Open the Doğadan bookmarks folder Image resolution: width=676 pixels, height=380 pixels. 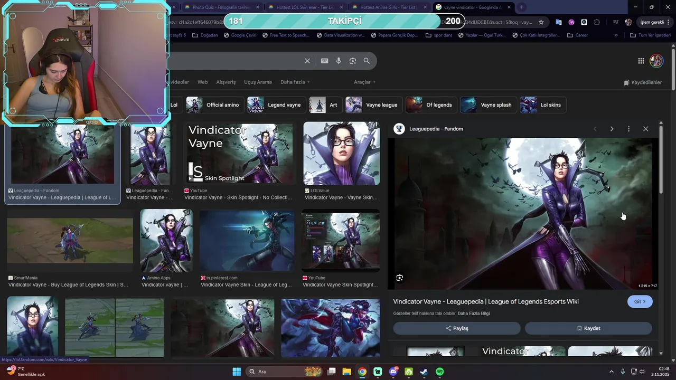tap(205, 35)
